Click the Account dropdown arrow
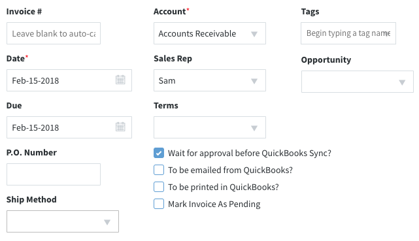This screenshot has width=419, height=241. coord(254,34)
